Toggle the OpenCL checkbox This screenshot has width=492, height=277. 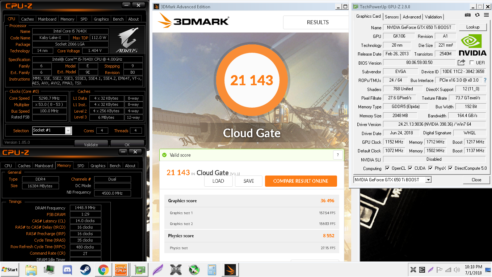click(x=387, y=168)
